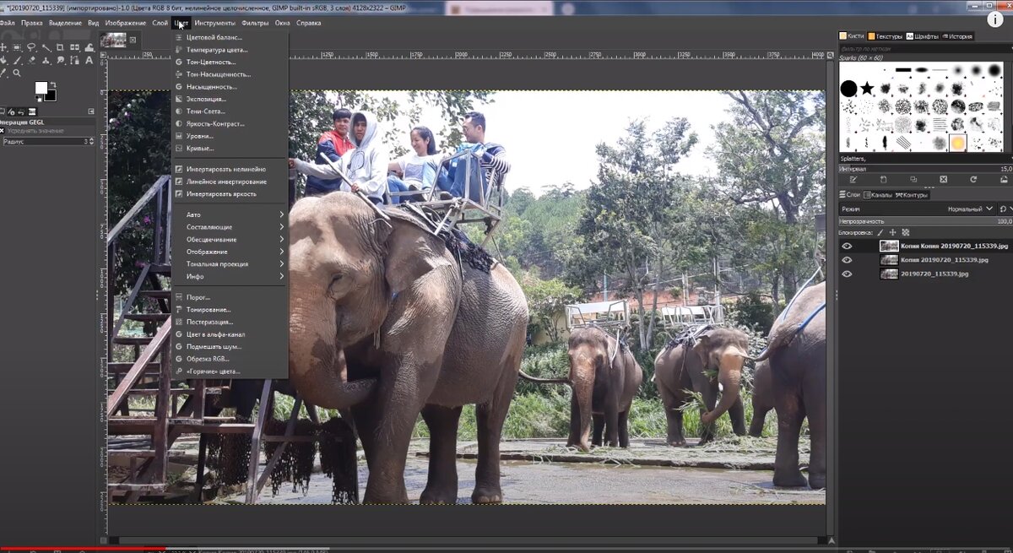This screenshot has width=1013, height=553.
Task: Open the layer mode 'Нормальный' dropdown
Action: pos(970,209)
